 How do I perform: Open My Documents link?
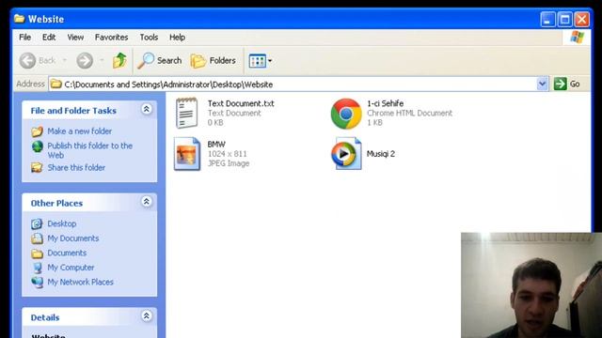[x=73, y=238]
